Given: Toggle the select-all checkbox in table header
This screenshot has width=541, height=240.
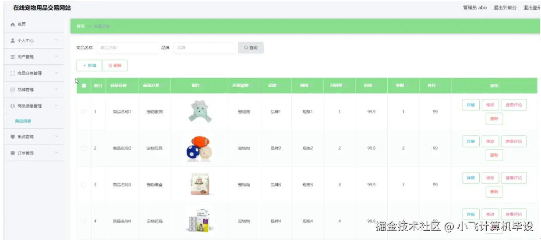Looking at the screenshot, I should point(84,86).
